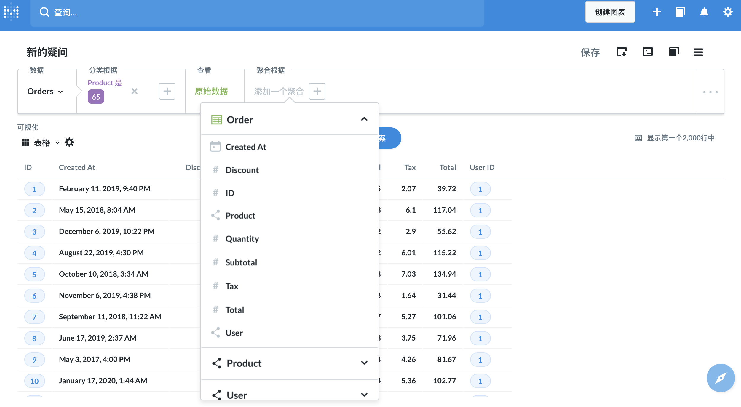
Task: Add a new filter with plus button
Action: (167, 91)
